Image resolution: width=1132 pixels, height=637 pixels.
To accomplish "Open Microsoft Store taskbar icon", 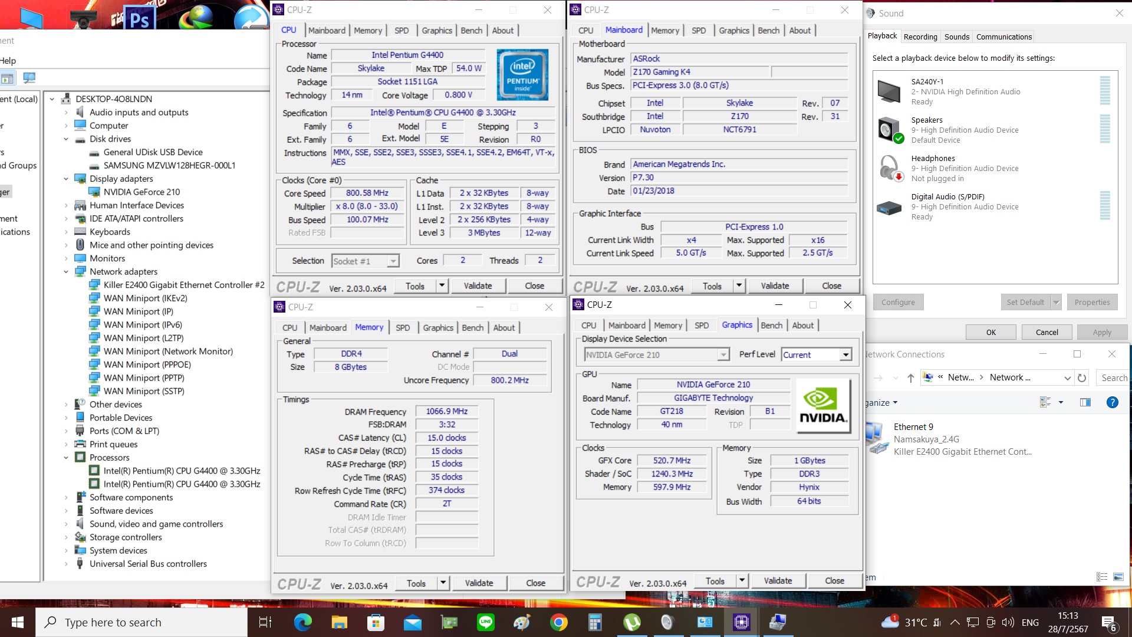I will 376,622.
